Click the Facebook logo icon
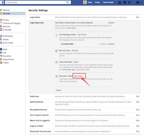The width and height of the screenshot is (144, 136). 2,2
